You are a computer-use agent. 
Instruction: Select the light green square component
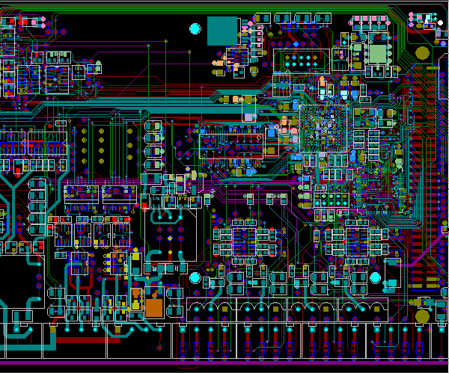379,54
